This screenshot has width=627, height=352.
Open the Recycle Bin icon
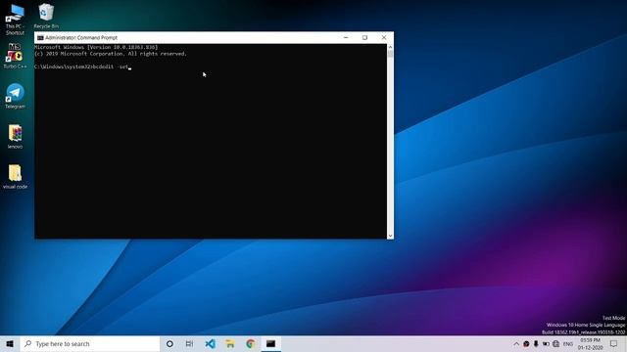pos(46,16)
